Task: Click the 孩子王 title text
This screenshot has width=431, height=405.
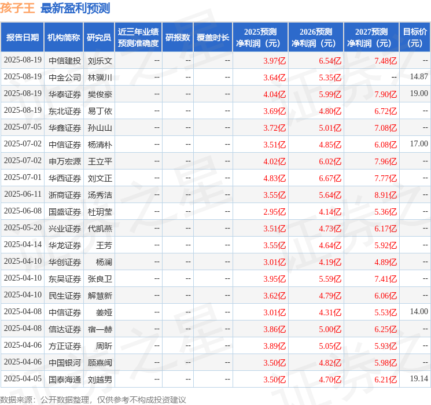Action: (17, 8)
